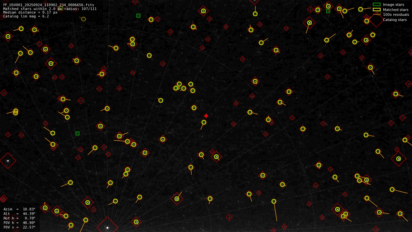Click the green Image stars legend box
The height and width of the screenshot is (232, 412).
click(x=377, y=5)
